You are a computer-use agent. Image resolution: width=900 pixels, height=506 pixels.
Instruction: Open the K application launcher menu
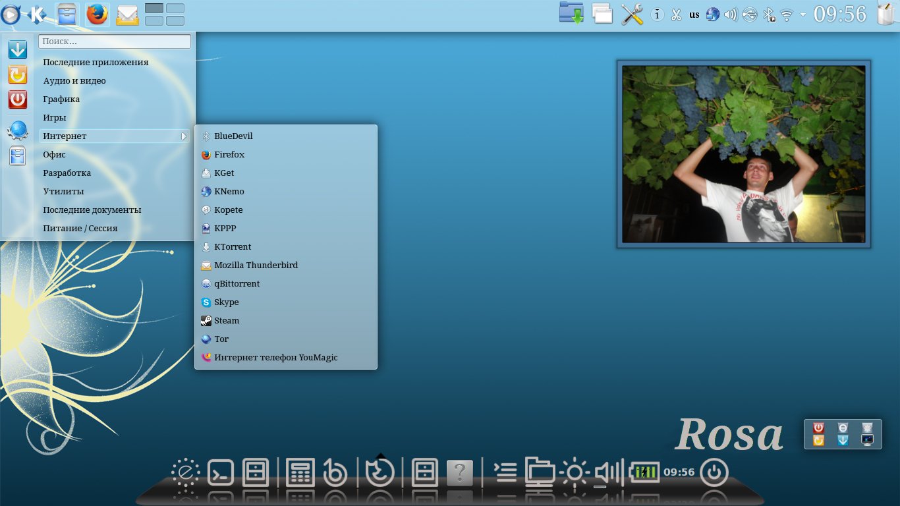pos(38,14)
